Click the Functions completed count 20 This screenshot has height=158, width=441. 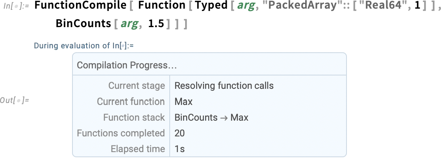coord(180,133)
